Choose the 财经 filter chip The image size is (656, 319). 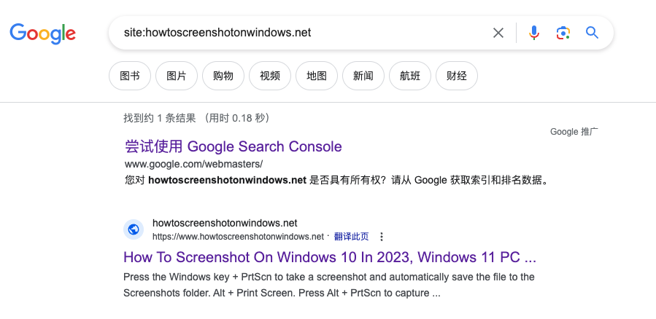(x=457, y=76)
